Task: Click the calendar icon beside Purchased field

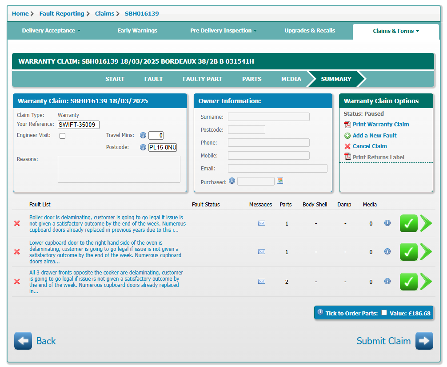Action: click(x=280, y=181)
